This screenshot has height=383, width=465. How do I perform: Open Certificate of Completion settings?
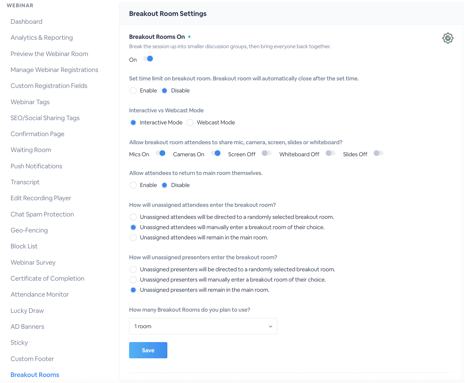click(x=47, y=279)
